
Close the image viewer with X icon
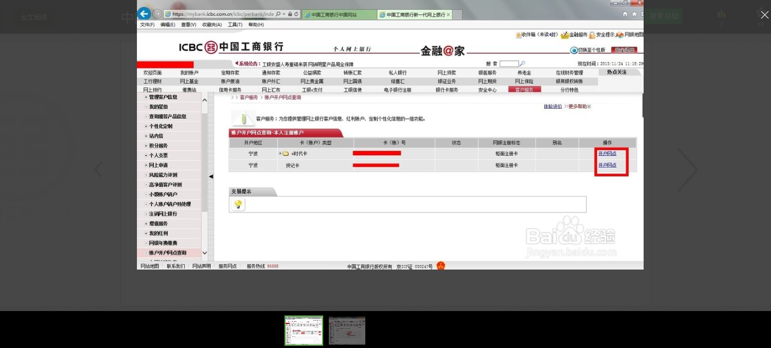pos(764,15)
